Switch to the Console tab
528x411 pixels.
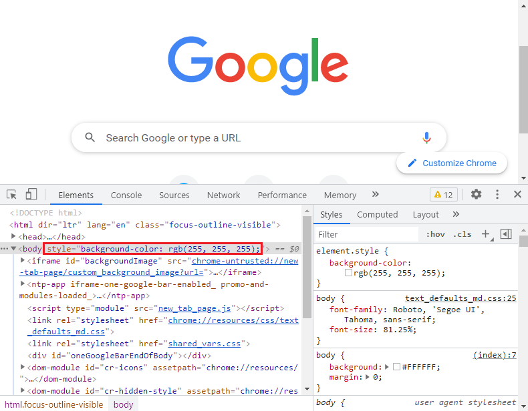pos(126,195)
